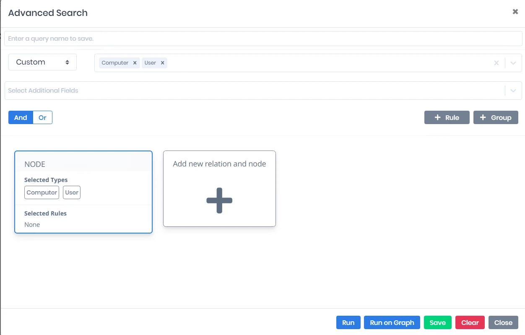525x335 pixels.
Task: Save the query
Action: tap(438, 322)
